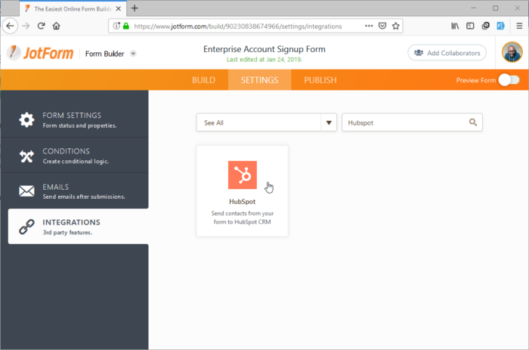Close the JotForm browser tab

click(x=119, y=9)
